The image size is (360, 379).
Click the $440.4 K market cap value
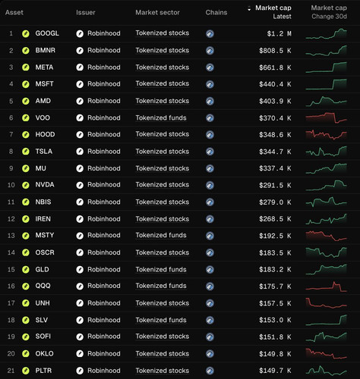click(275, 84)
